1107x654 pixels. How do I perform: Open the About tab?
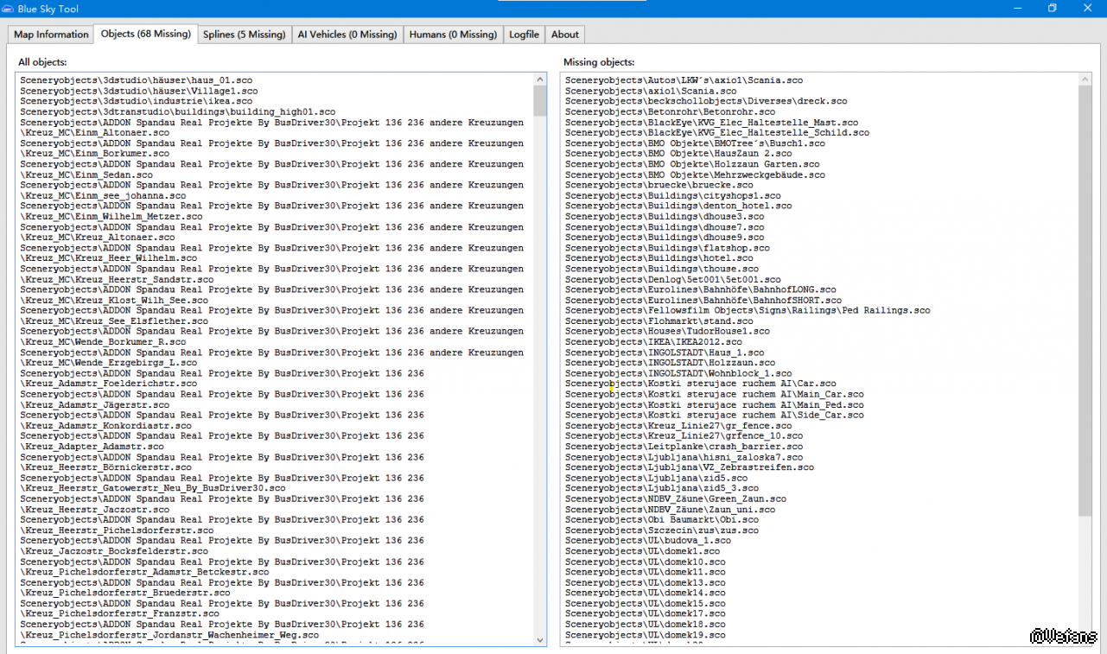point(565,35)
